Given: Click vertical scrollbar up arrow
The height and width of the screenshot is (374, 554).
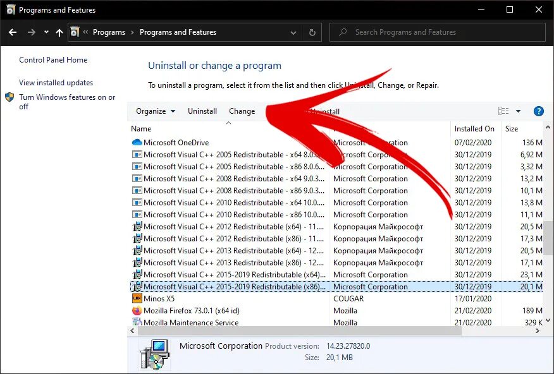Looking at the screenshot, I should [x=548, y=127].
